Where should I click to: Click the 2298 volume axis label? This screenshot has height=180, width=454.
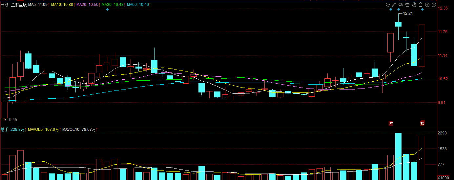click(443, 133)
